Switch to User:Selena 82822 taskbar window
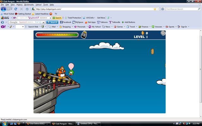The height and width of the screenshot is (126, 202). click(38, 124)
